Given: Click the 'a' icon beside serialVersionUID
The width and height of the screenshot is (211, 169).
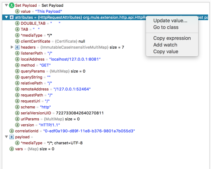Looking at the screenshot, I should click(17, 113).
